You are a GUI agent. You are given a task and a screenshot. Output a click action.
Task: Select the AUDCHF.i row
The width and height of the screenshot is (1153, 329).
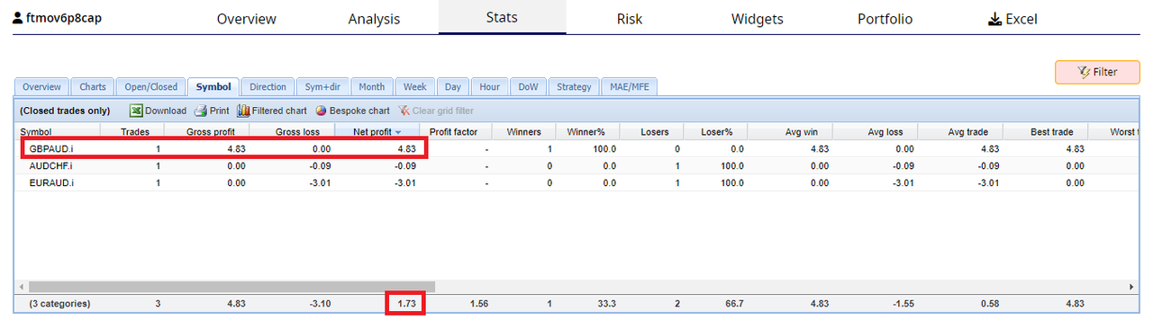576,165
